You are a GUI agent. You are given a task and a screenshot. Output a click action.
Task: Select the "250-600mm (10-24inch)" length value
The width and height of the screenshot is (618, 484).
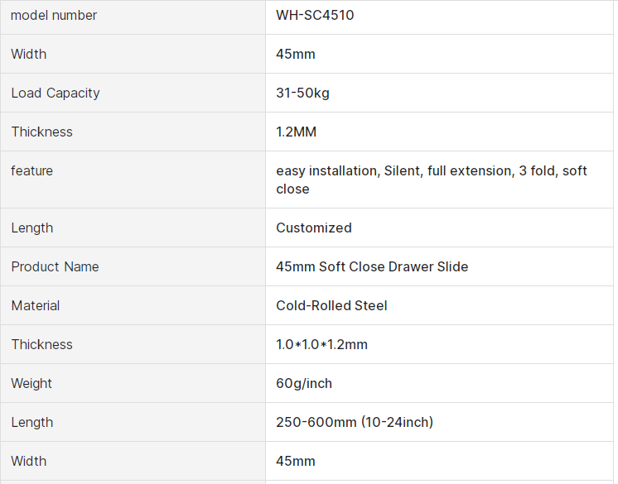coord(355,422)
